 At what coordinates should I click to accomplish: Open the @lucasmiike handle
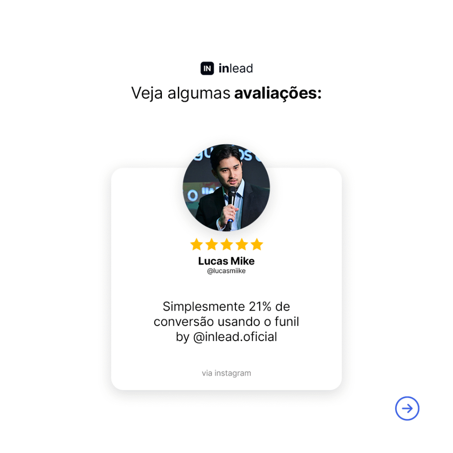tap(226, 271)
